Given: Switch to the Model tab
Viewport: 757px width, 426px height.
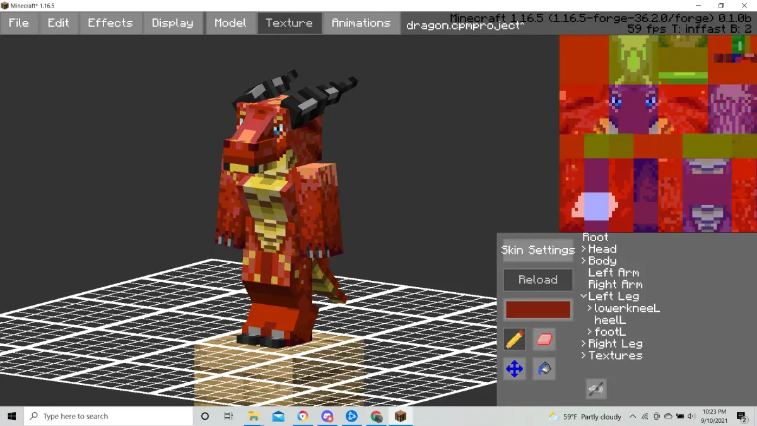Looking at the screenshot, I should 230,23.
